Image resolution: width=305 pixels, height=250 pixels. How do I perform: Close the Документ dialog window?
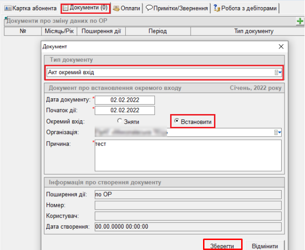click(281, 47)
